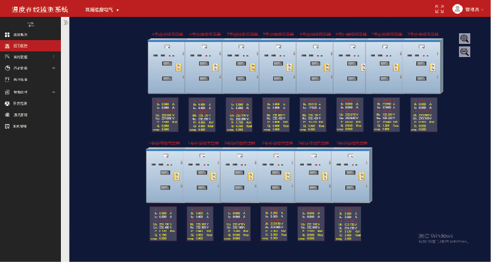This screenshot has height=262, width=491.
Task: Click the first data readout panel in the bottom row
Action: [x=163, y=224]
